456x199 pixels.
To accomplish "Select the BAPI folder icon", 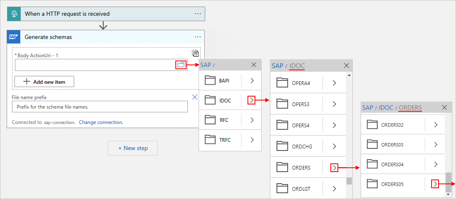I will pos(210,80).
